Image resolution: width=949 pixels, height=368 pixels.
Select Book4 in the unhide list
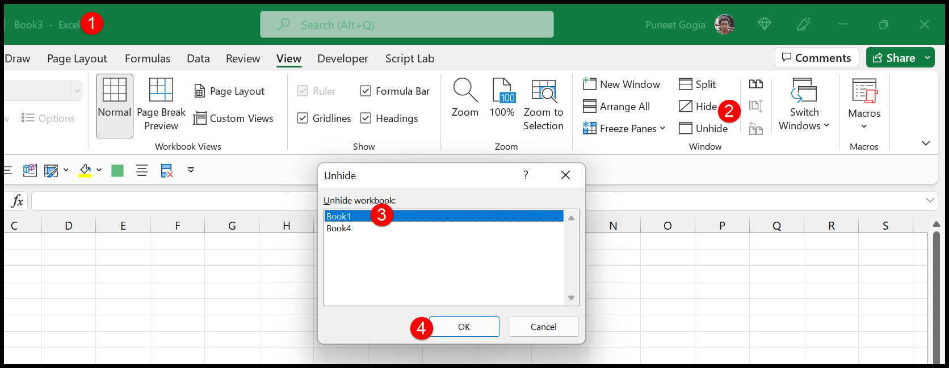coord(339,229)
